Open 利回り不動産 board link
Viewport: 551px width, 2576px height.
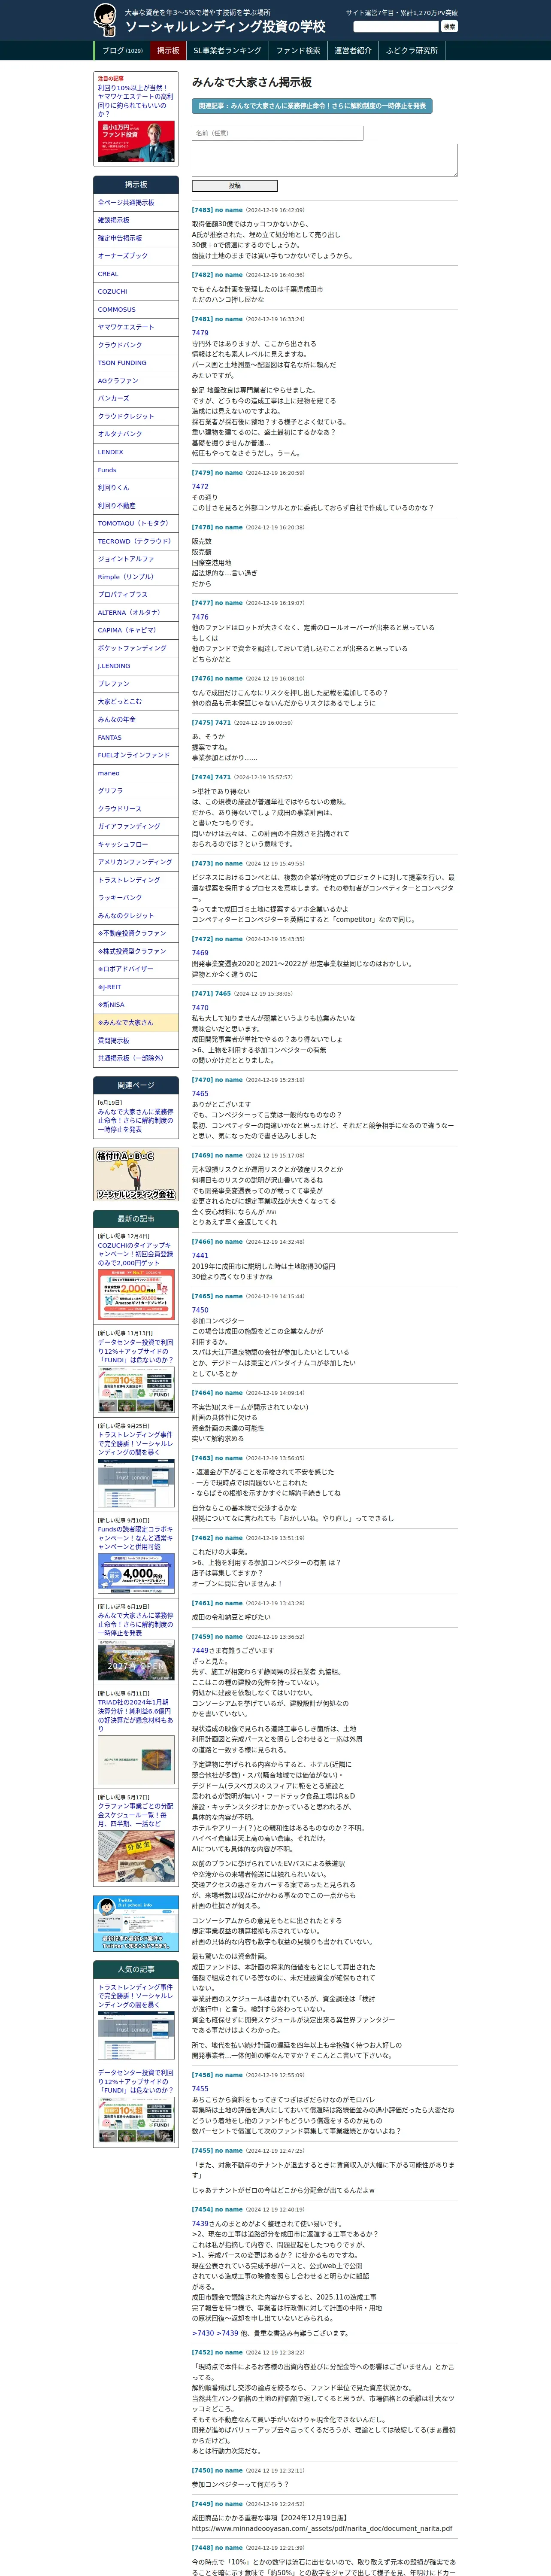(x=136, y=506)
